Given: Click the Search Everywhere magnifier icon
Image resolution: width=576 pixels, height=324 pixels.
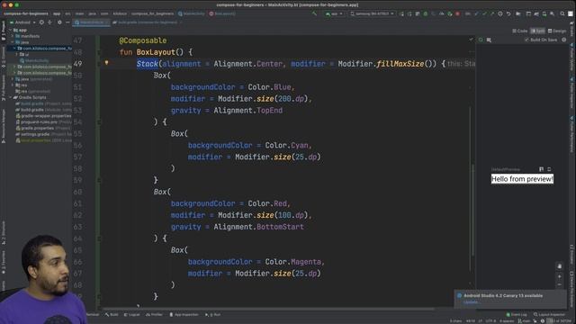Looking at the screenshot, I should pyautogui.click(x=562, y=13).
